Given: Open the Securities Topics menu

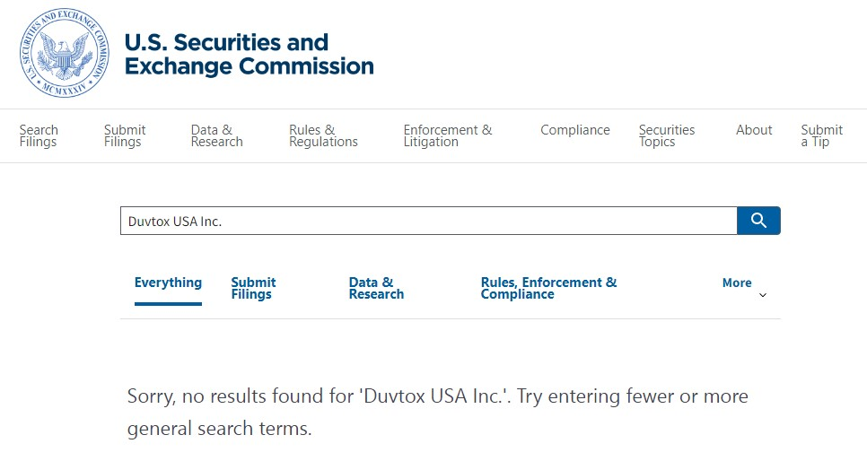Looking at the screenshot, I should coord(666,136).
